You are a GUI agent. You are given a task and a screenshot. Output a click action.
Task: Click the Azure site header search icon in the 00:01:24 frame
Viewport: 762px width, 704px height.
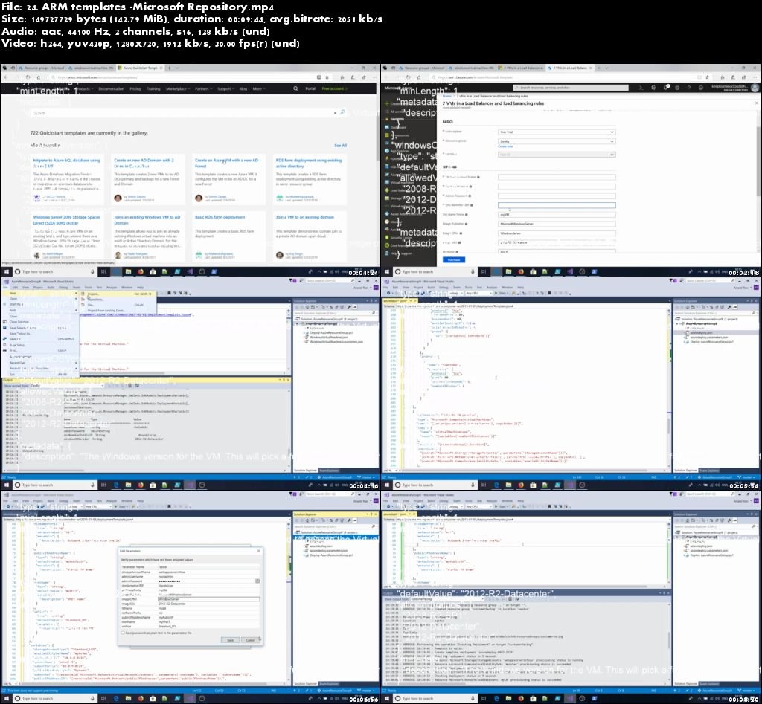coord(295,89)
